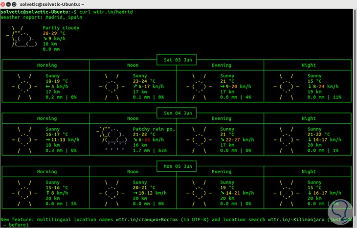Click the precipitation 0.0 mm | 11%
The width and height of the screenshot is (357, 228).
(324, 97)
